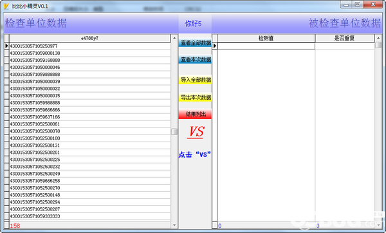The width and height of the screenshot is (386, 233).
Task: Click row selector beside 43001530571059000138
Action: [6, 53]
